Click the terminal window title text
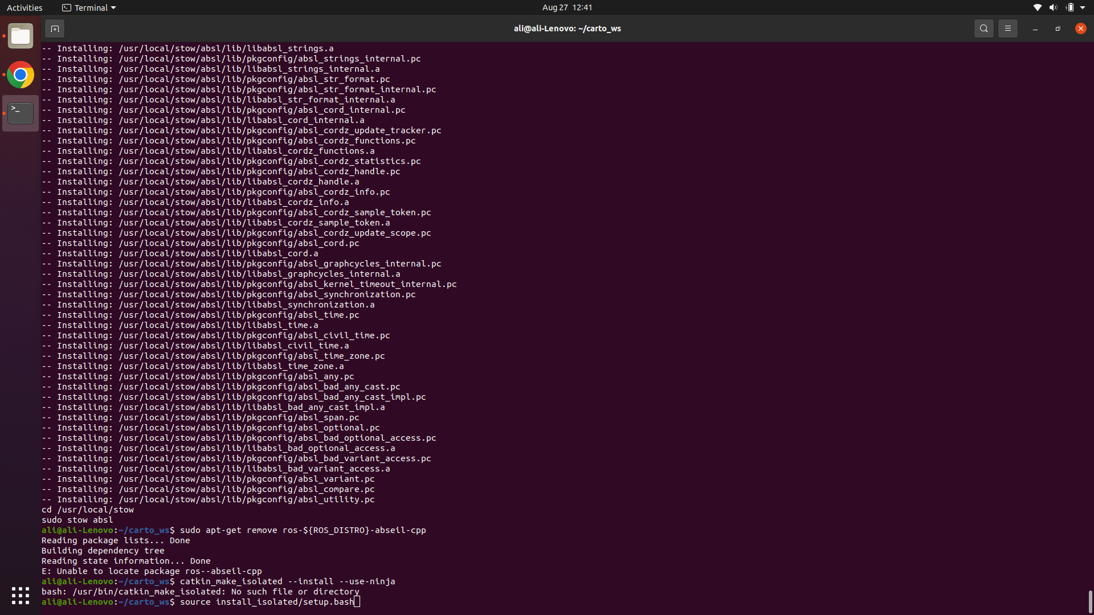This screenshot has width=1094, height=615. [x=567, y=28]
